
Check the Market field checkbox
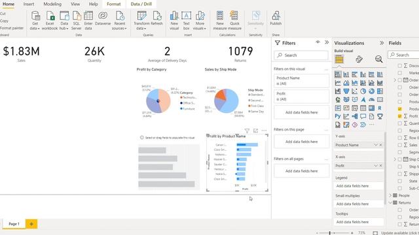(x=400, y=72)
